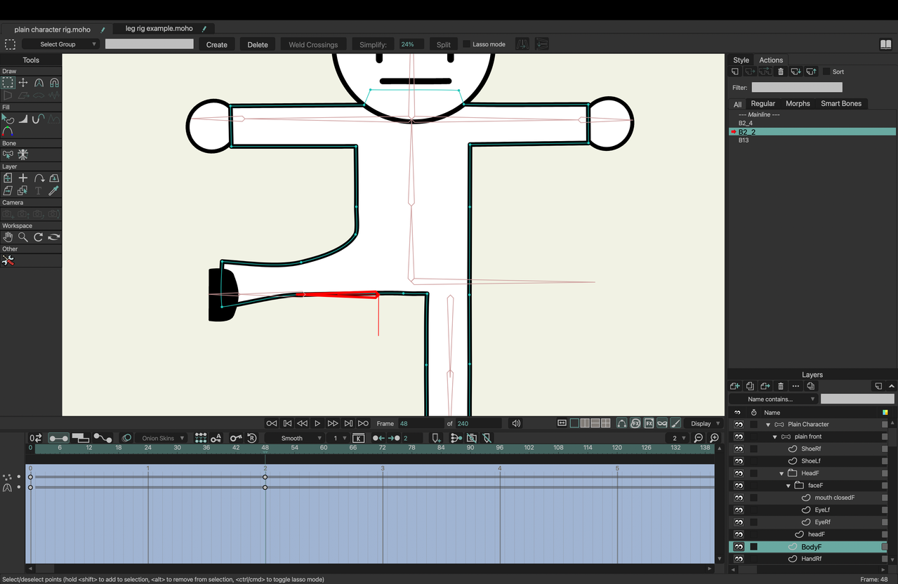
Task: Enable the Lasso mode checkbox
Action: 467,44
